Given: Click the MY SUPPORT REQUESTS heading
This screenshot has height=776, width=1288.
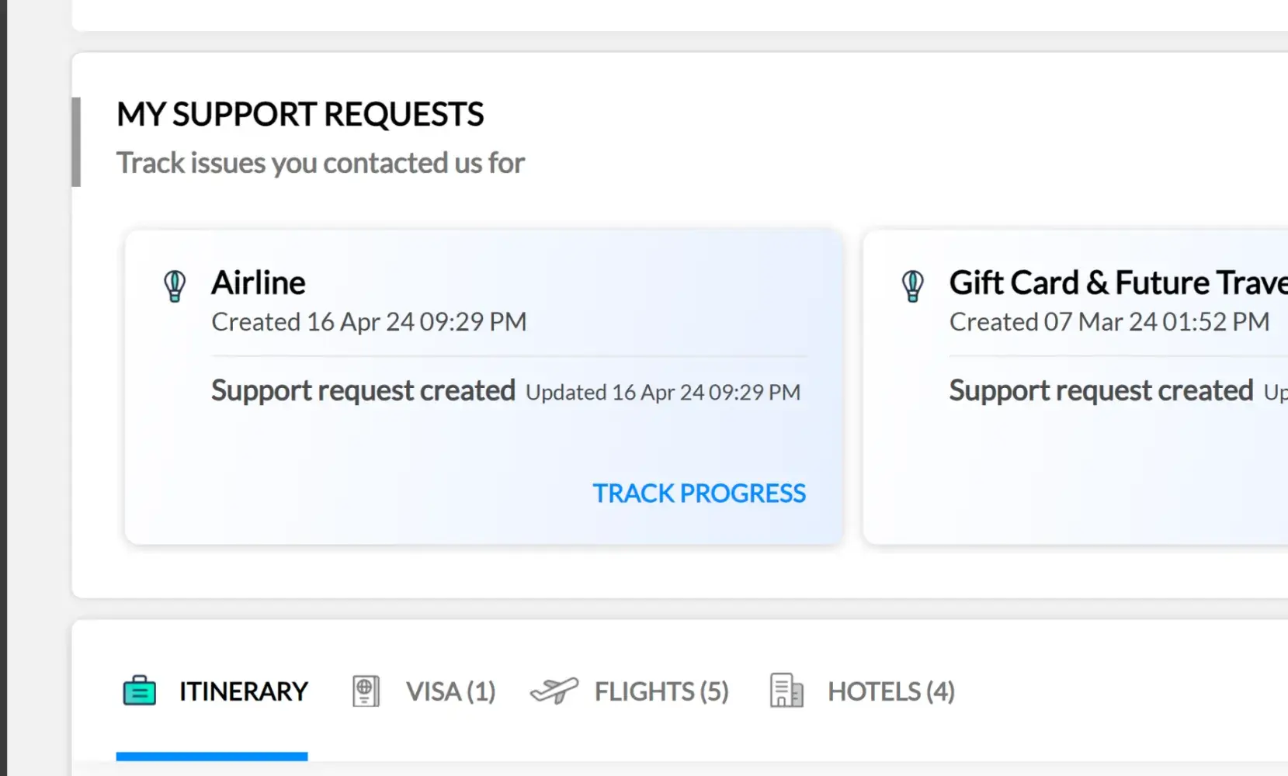Looking at the screenshot, I should coord(300,114).
